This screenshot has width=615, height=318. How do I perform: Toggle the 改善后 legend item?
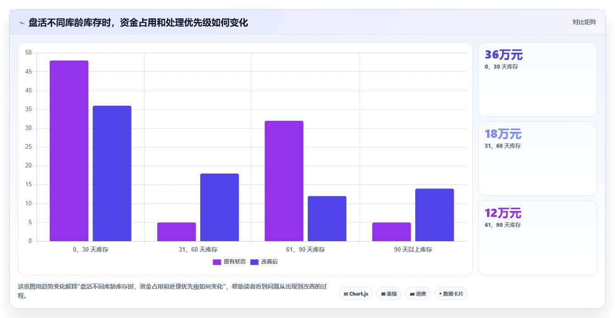coord(264,262)
